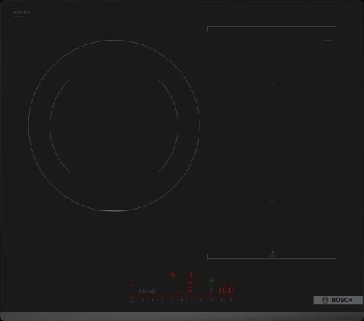This screenshot has width=364, height=321.
Task: Tap the flex zone icon above the timer
Action: 211,280
